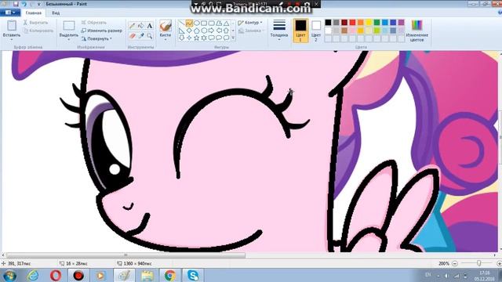Pick the yellow color swatch
This screenshot has width=502, height=282.
coord(369,23)
